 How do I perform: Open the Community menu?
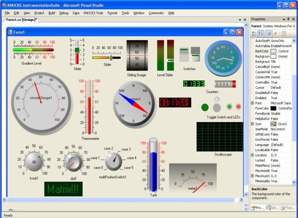(156, 13)
